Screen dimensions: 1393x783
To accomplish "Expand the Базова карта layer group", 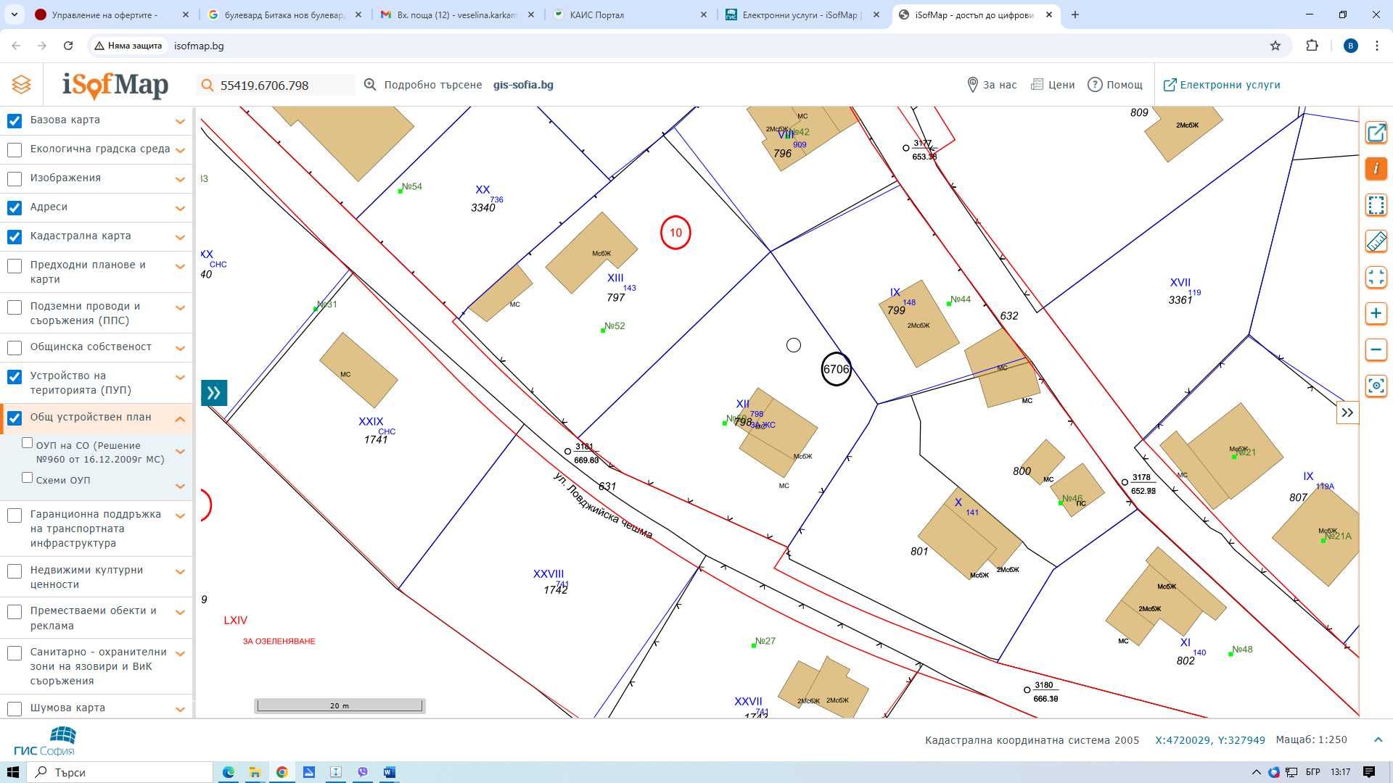I will point(180,121).
